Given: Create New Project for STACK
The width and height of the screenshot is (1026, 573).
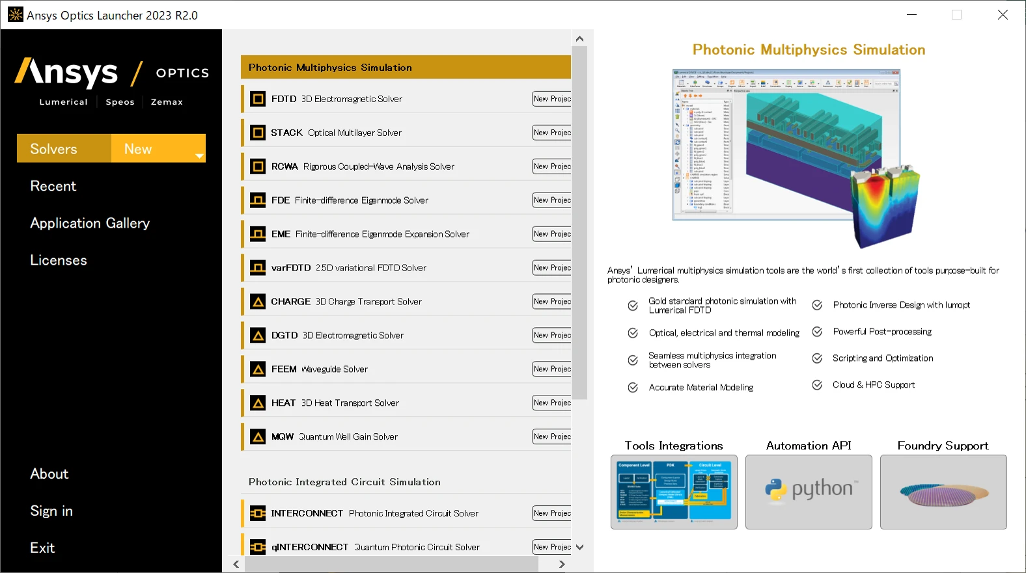Looking at the screenshot, I should tap(551, 133).
